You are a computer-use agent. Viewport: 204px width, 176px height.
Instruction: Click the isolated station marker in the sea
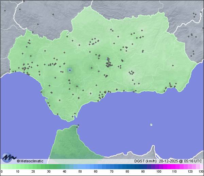(151, 125)
